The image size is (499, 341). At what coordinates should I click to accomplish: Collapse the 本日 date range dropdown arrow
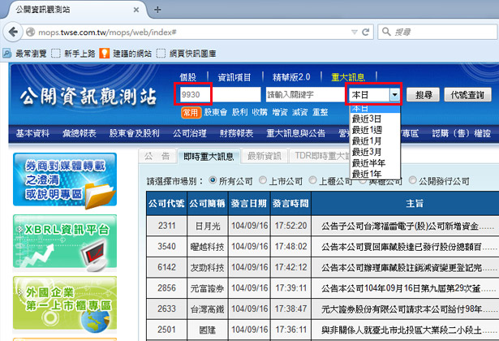coord(394,95)
